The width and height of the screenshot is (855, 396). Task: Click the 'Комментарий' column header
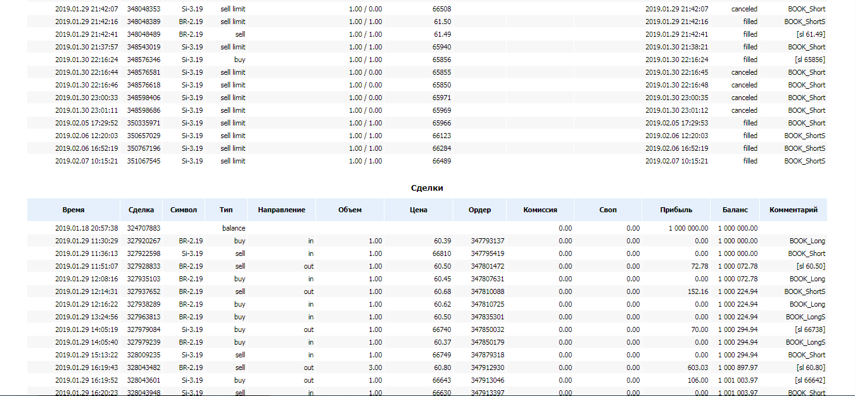(x=793, y=210)
